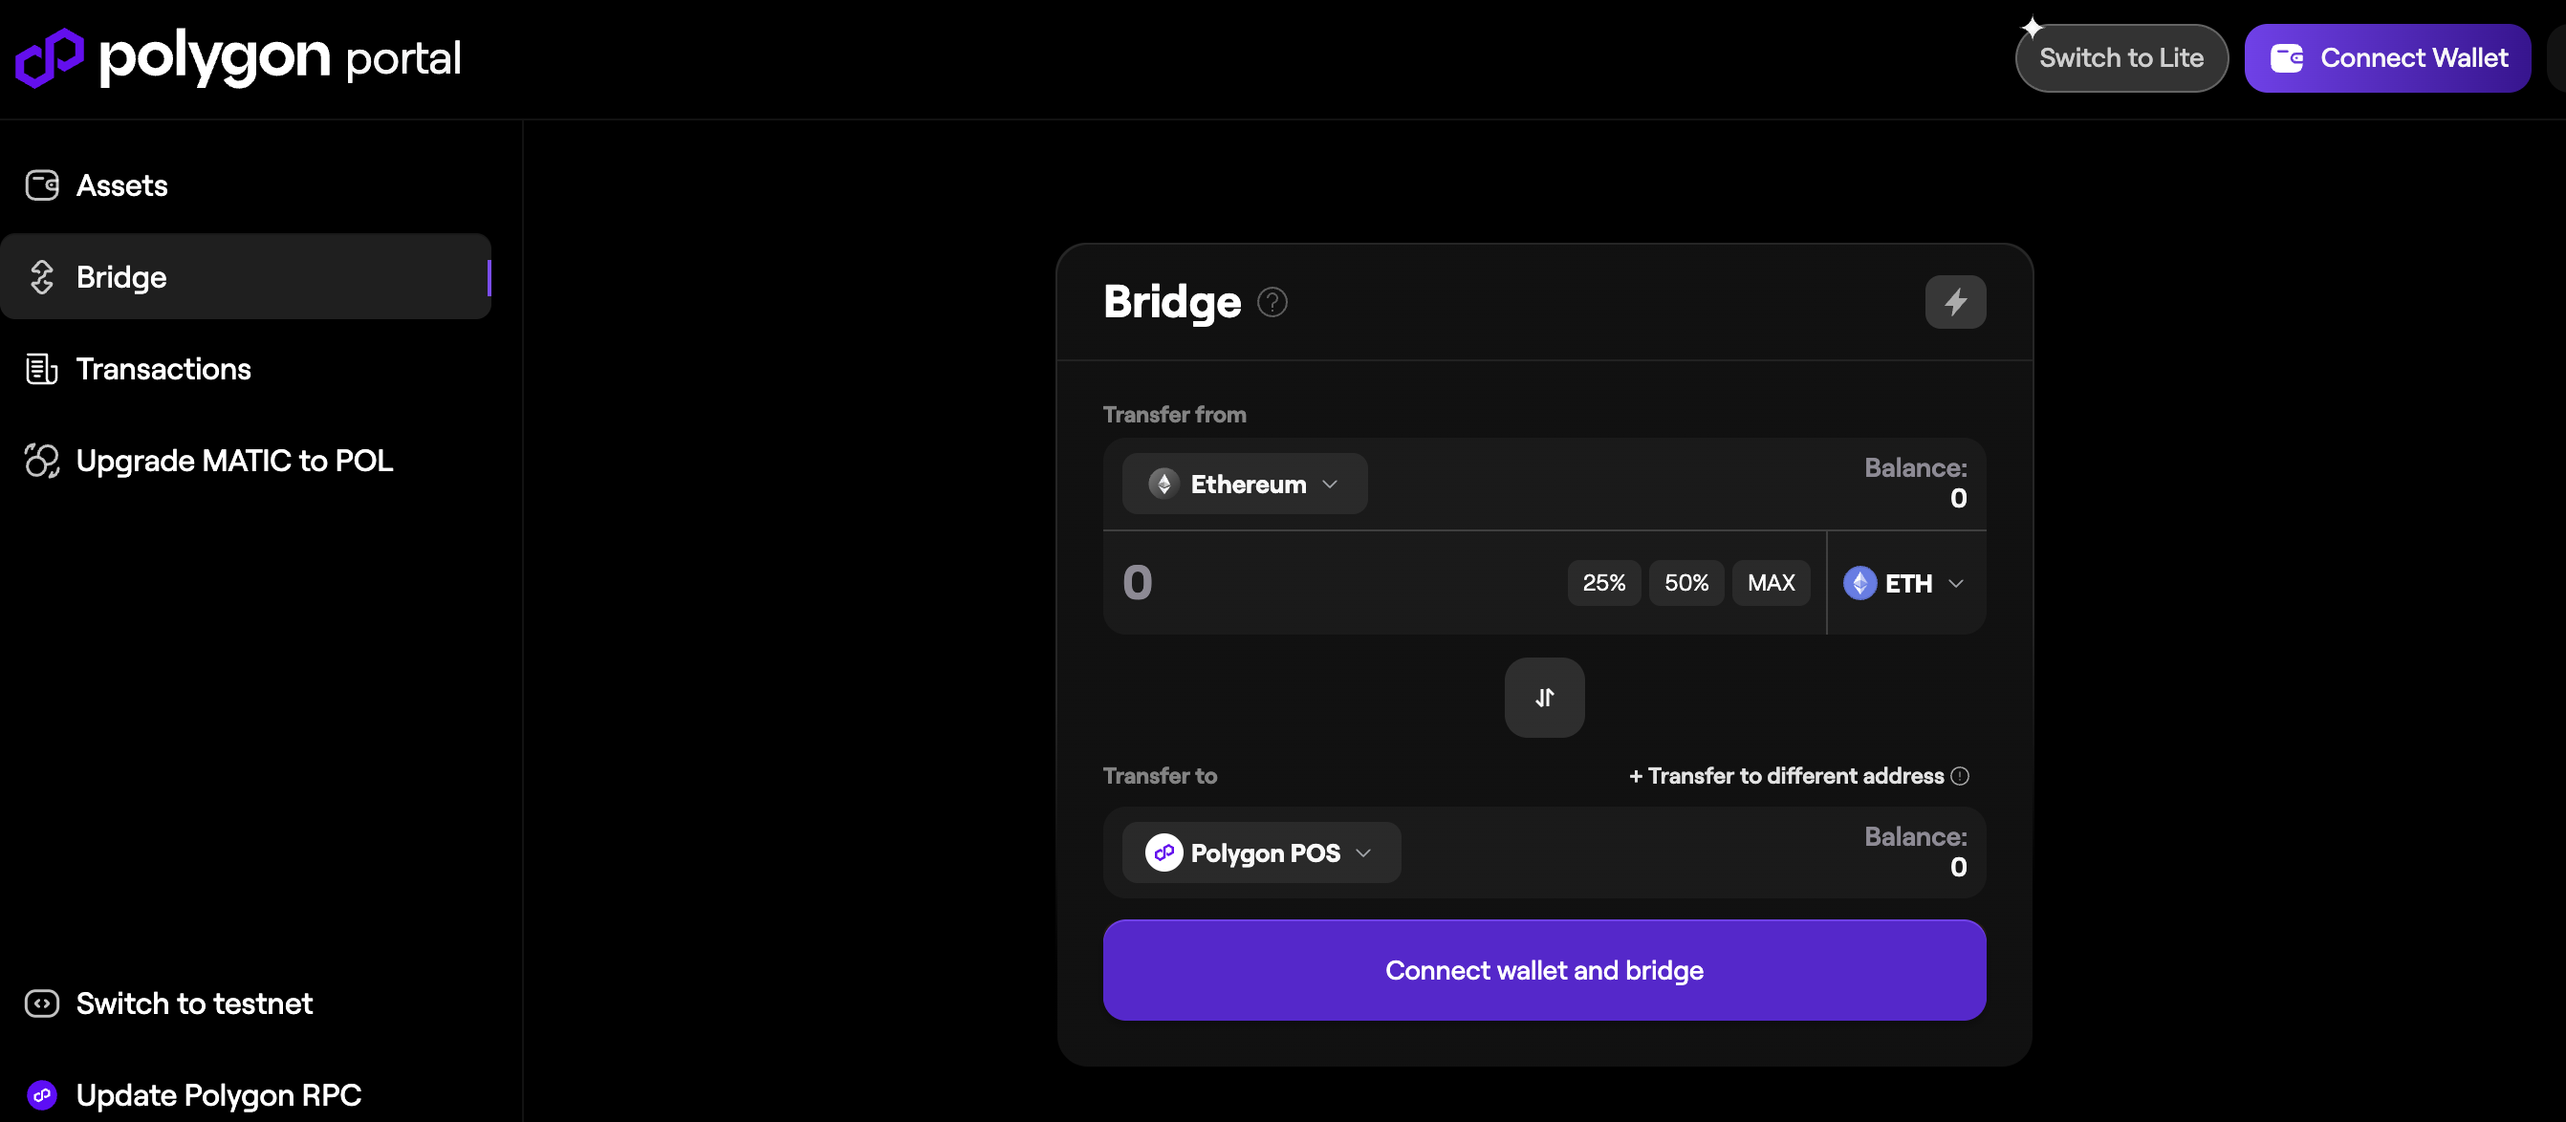Open the ETH token selector dropdown

tap(1903, 583)
